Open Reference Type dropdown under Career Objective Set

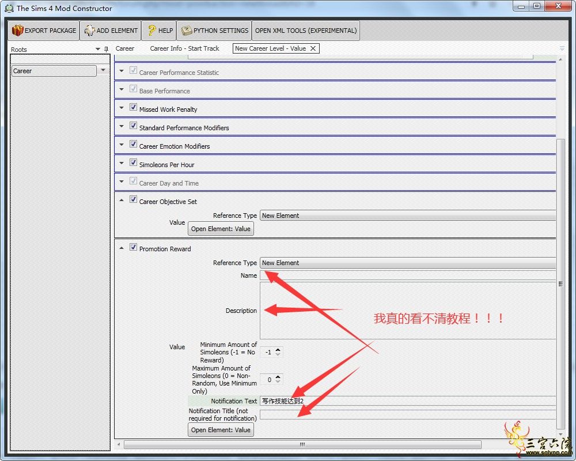pos(408,216)
